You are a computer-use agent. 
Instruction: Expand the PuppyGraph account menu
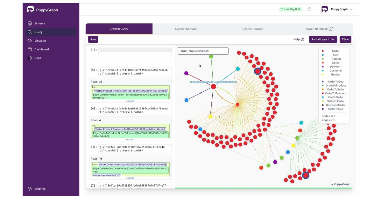[340, 9]
